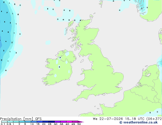Choose the 10–15 mm legend swatch
162x125 pixels.
click(x=34, y=122)
